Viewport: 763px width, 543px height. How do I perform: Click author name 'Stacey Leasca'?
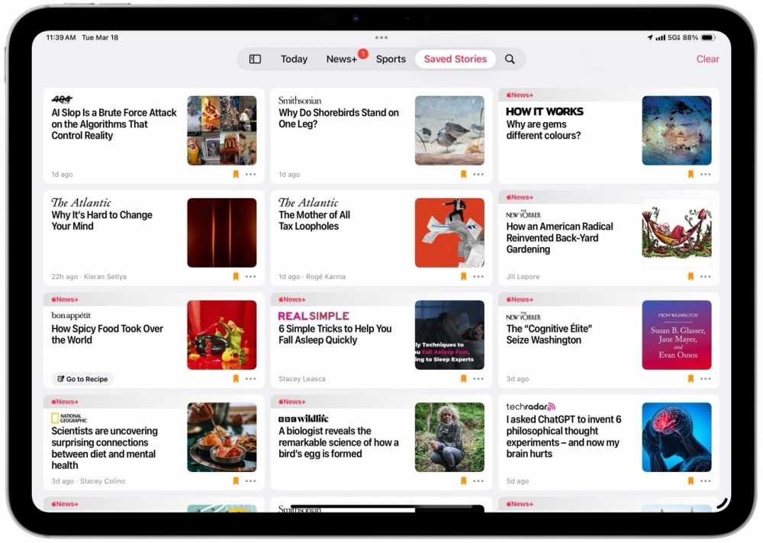pyautogui.click(x=301, y=378)
